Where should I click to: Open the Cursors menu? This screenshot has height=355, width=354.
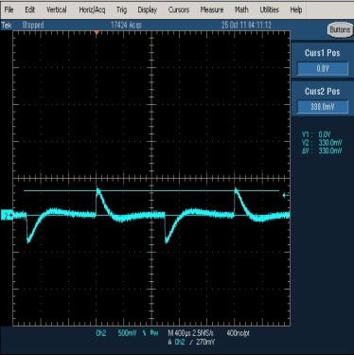coord(179,9)
